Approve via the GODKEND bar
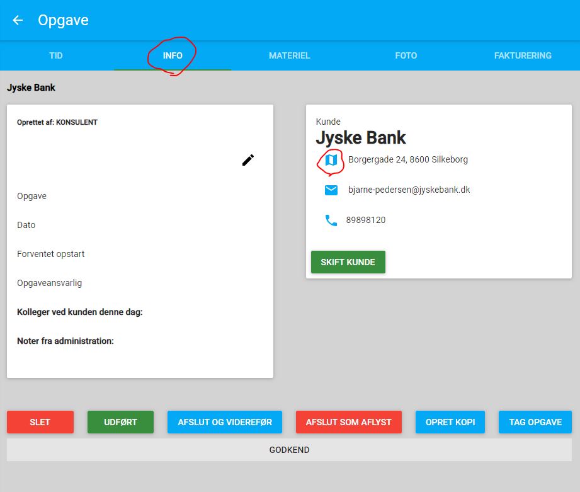The height and width of the screenshot is (492, 580). (x=289, y=450)
